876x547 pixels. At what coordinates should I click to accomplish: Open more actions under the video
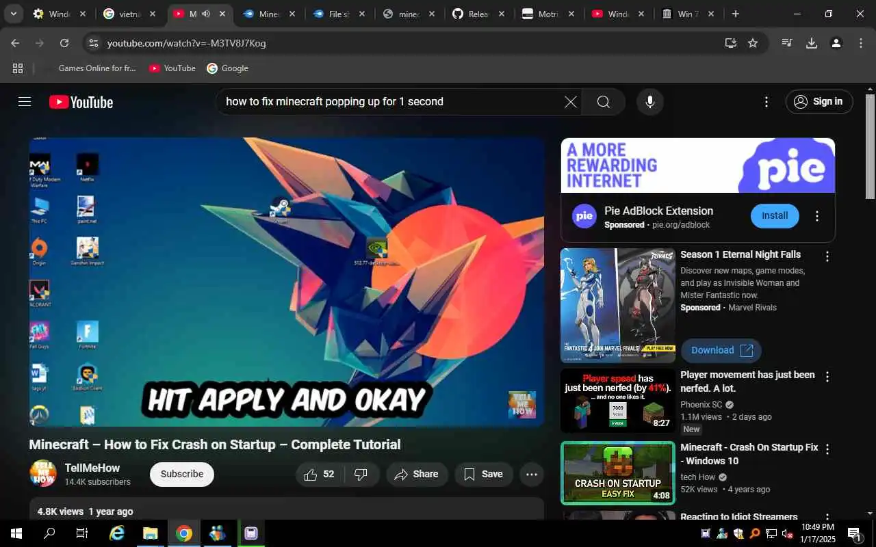[531, 475]
